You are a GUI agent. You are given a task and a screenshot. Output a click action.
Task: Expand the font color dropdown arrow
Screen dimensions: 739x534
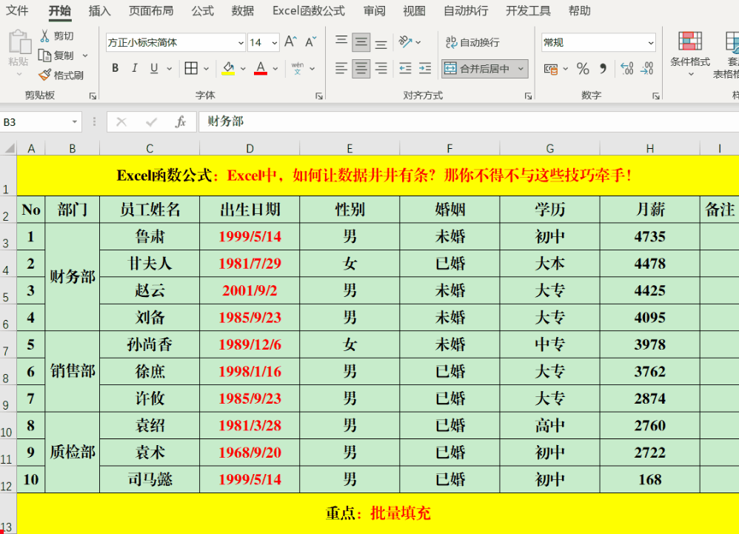[x=275, y=69]
